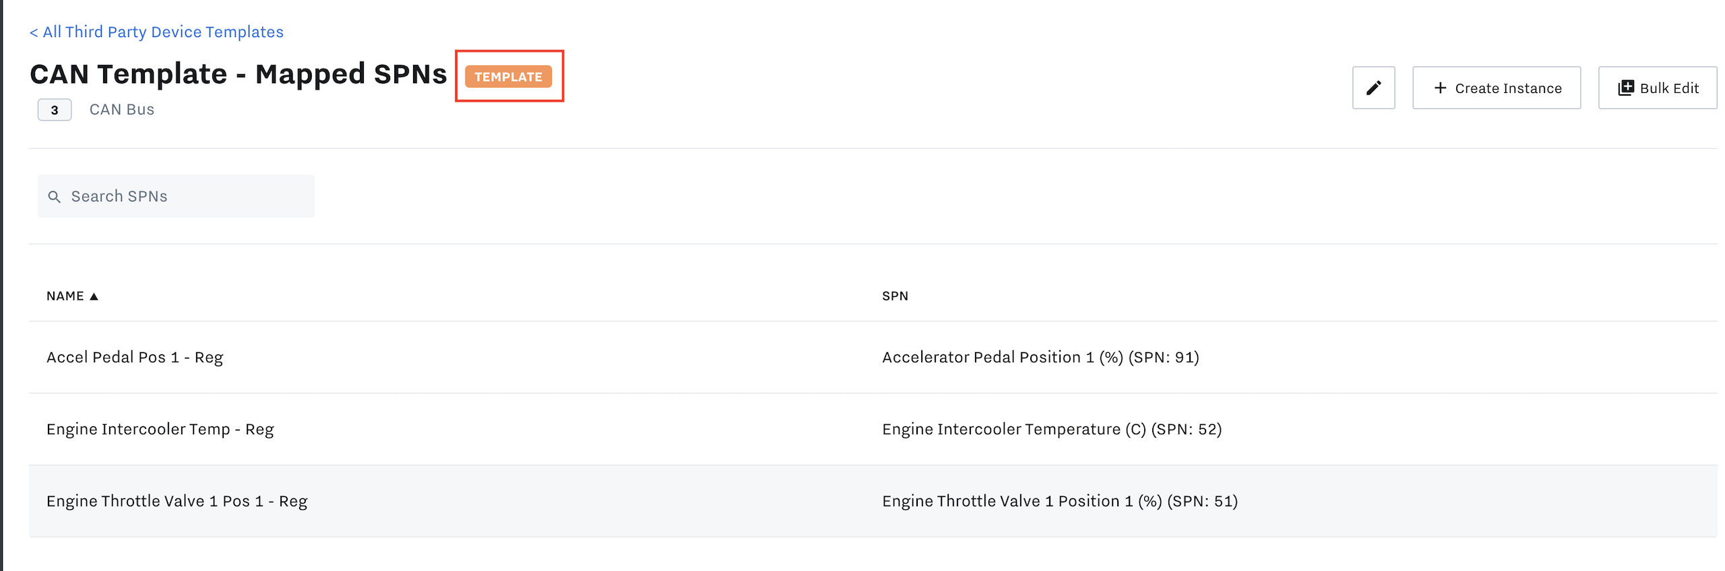This screenshot has width=1725, height=571.
Task: Click the Create Instance button
Action: click(1496, 88)
